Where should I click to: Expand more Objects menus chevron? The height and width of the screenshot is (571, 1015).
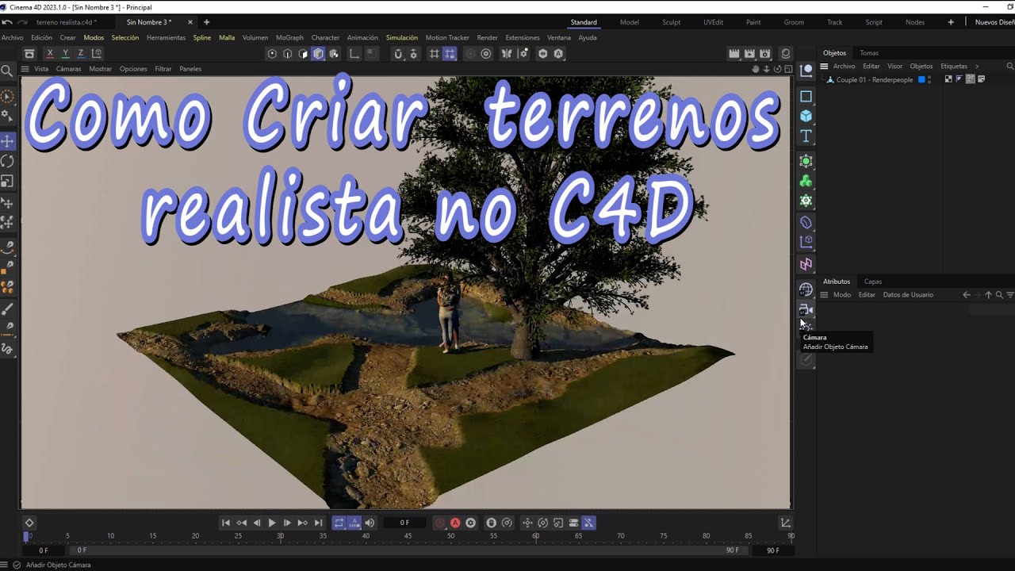977,66
